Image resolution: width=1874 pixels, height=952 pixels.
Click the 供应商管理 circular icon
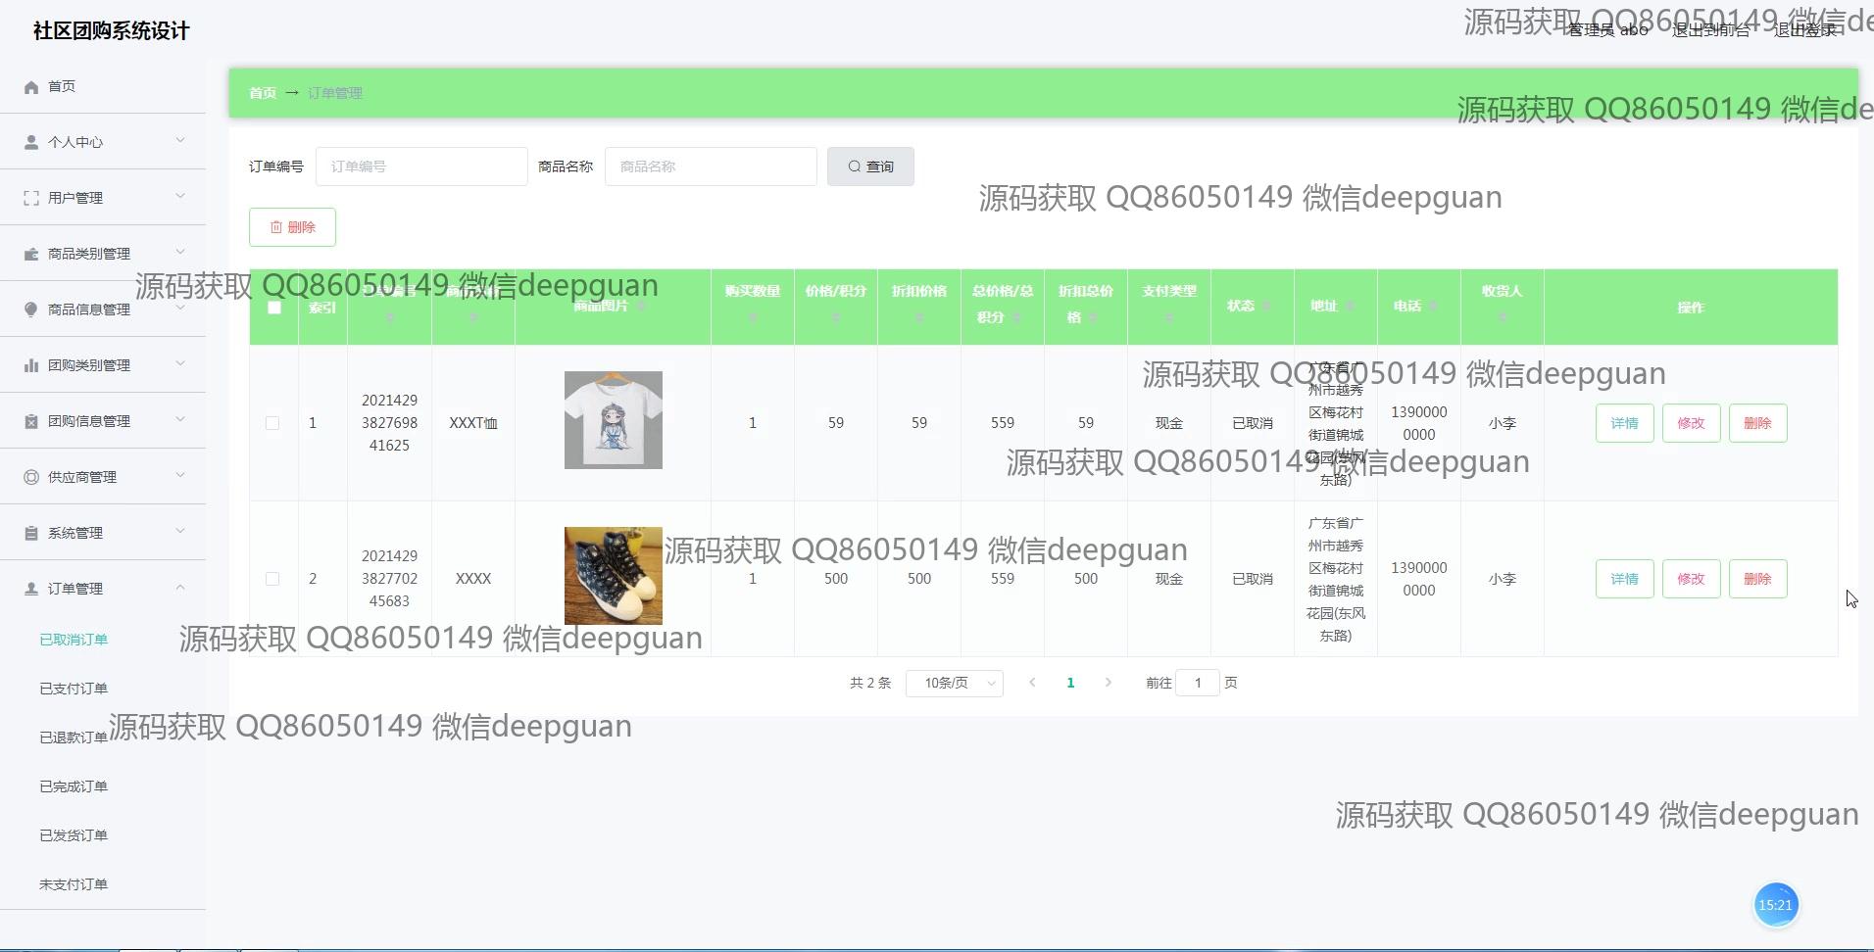pos(31,477)
